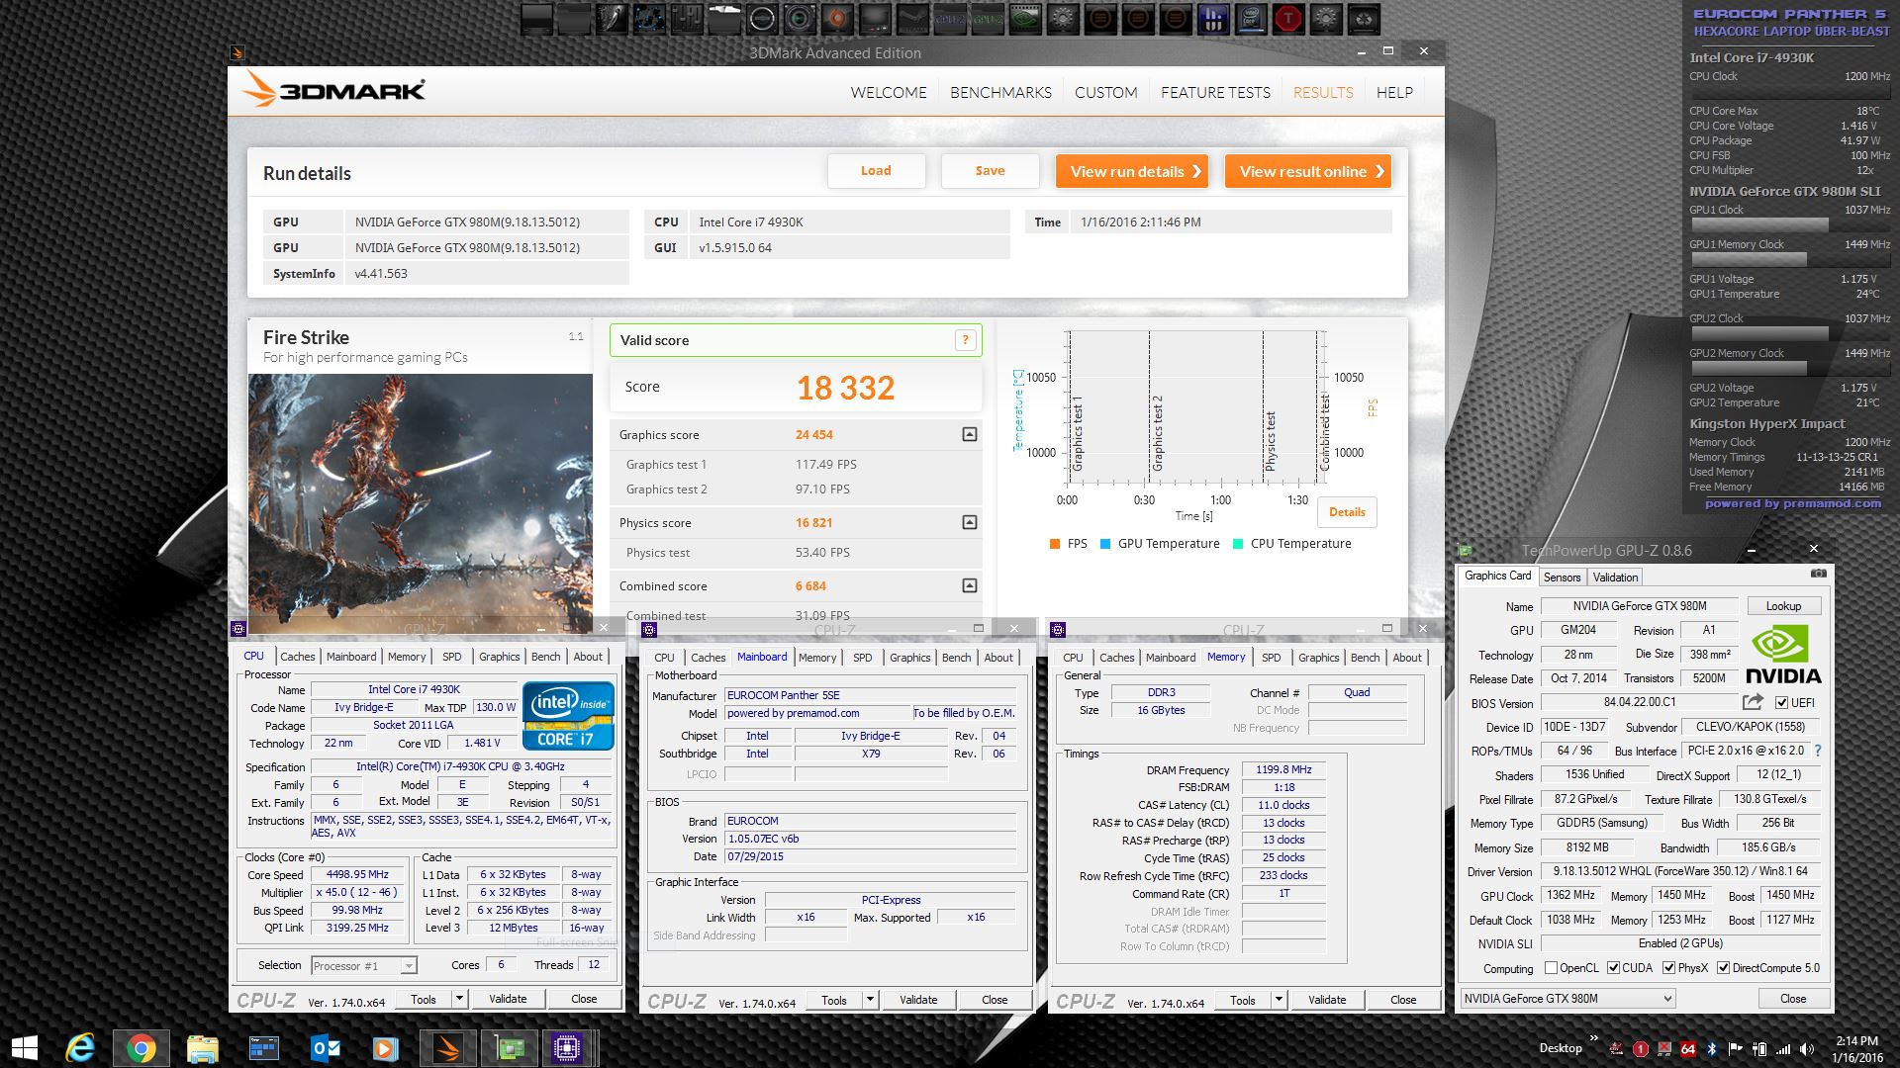
Task: Click the Valid score help question mark
Action: point(965,340)
